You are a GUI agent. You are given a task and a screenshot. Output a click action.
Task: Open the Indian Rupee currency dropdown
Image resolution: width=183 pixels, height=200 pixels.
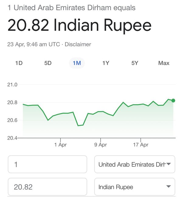(135, 187)
